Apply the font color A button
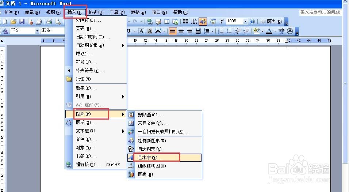This screenshot has height=192, width=349. click(x=269, y=31)
